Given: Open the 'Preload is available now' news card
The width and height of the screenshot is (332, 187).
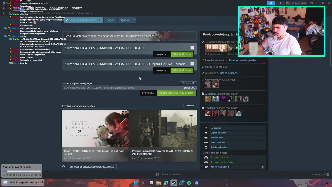Looking at the screenshot, I should tap(163, 136).
